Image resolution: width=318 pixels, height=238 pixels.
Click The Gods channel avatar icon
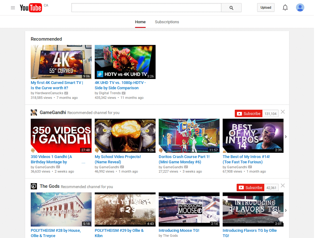pos(34,186)
